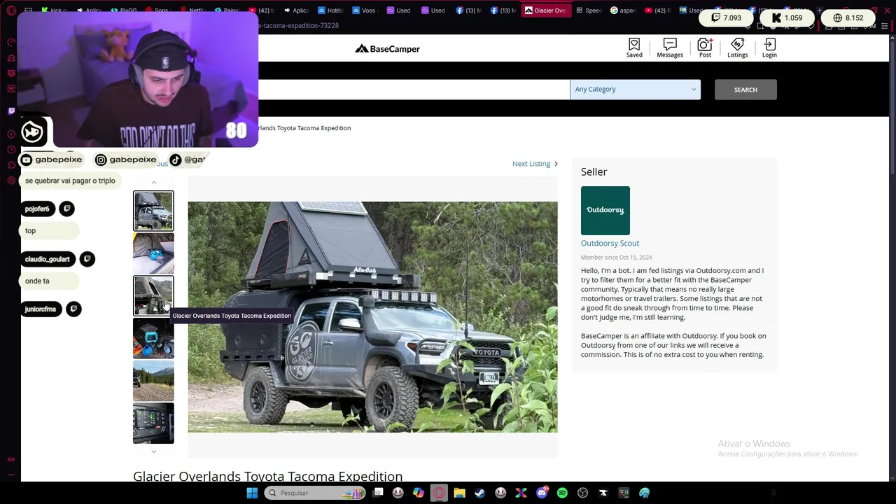Open Discord from the taskbar

(542, 493)
